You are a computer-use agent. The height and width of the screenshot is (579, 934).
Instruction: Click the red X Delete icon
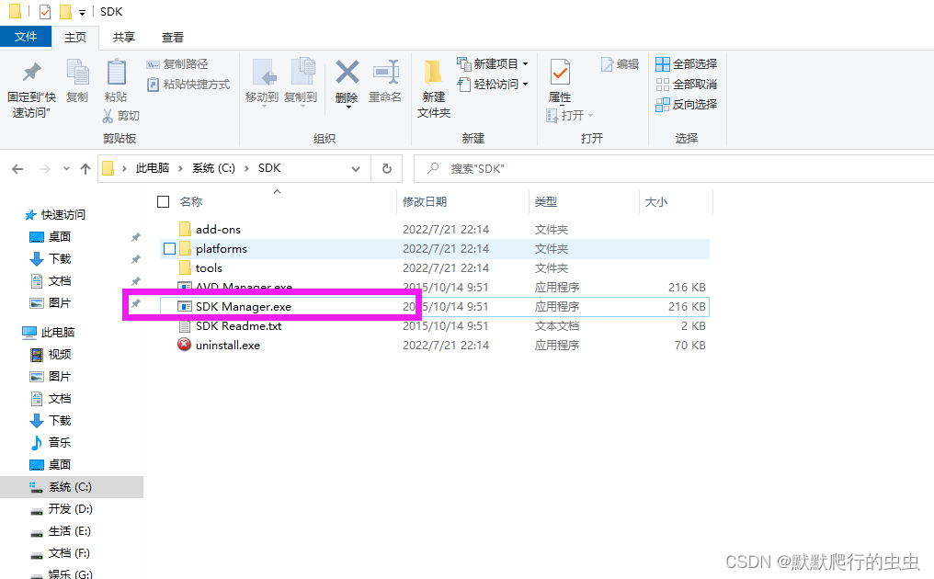pos(347,72)
